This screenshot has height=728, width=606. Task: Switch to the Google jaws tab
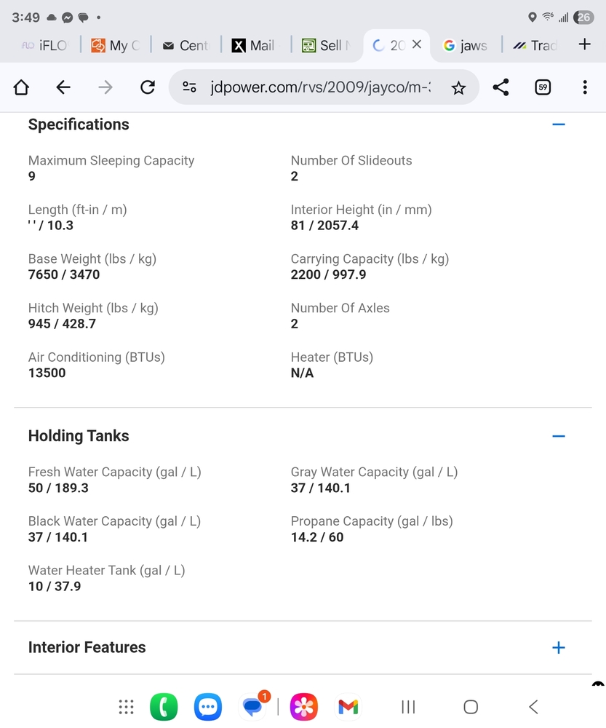tap(466, 45)
